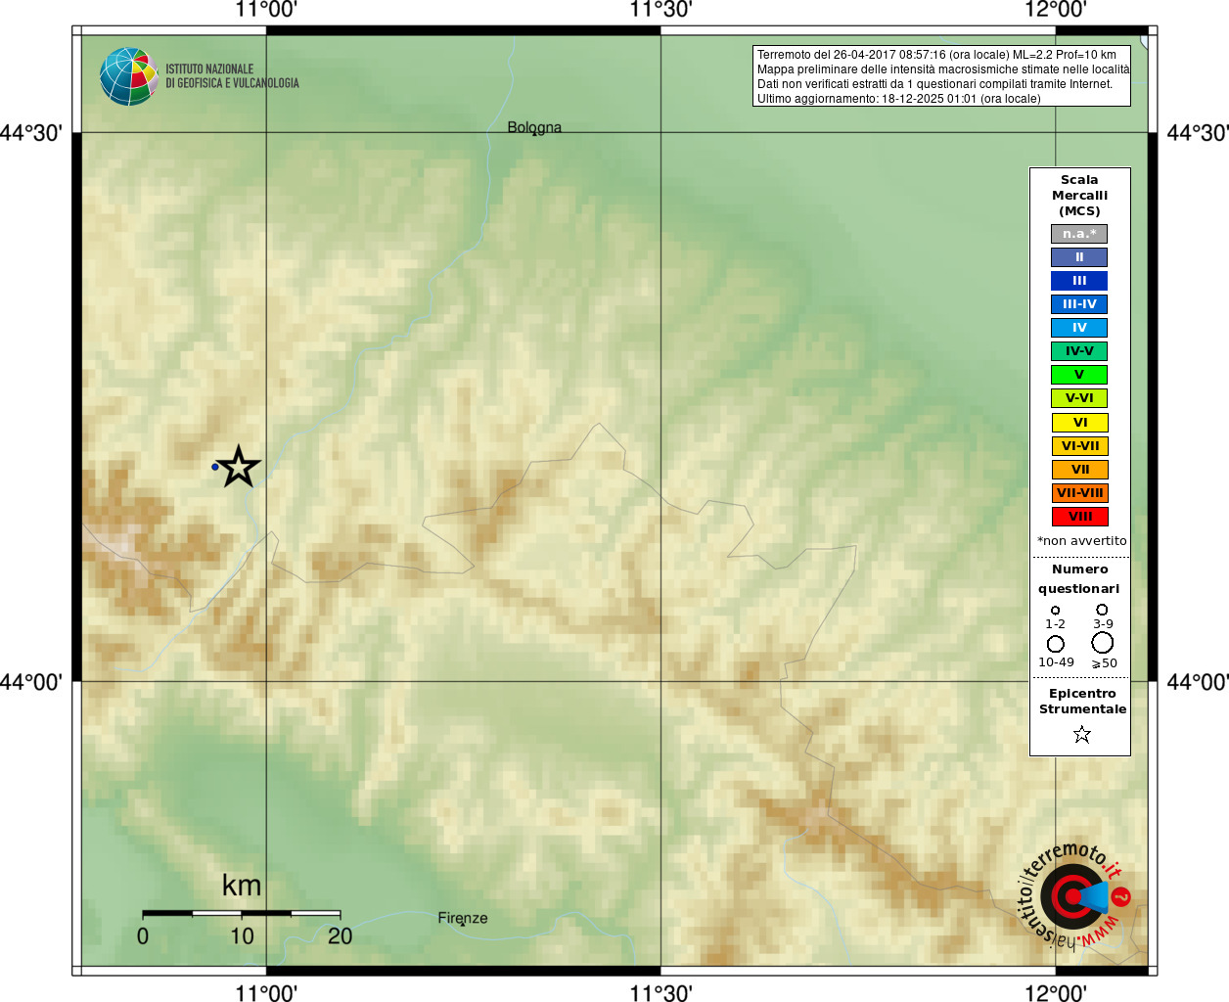Screen dimensions: 1229x1002
Task: Click the km scale bar
Action: coord(242,913)
